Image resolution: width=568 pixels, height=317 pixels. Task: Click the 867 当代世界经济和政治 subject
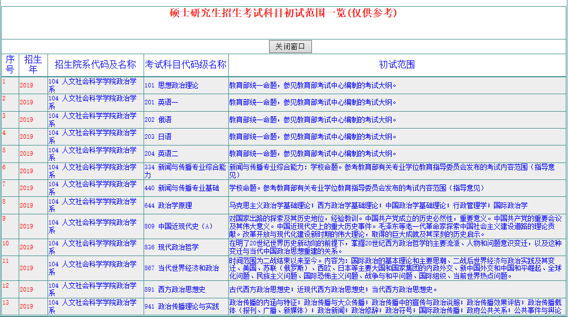coord(181,268)
